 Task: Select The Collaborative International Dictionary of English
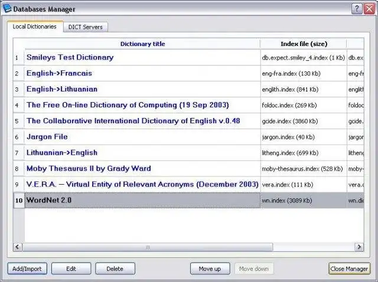(x=142, y=121)
